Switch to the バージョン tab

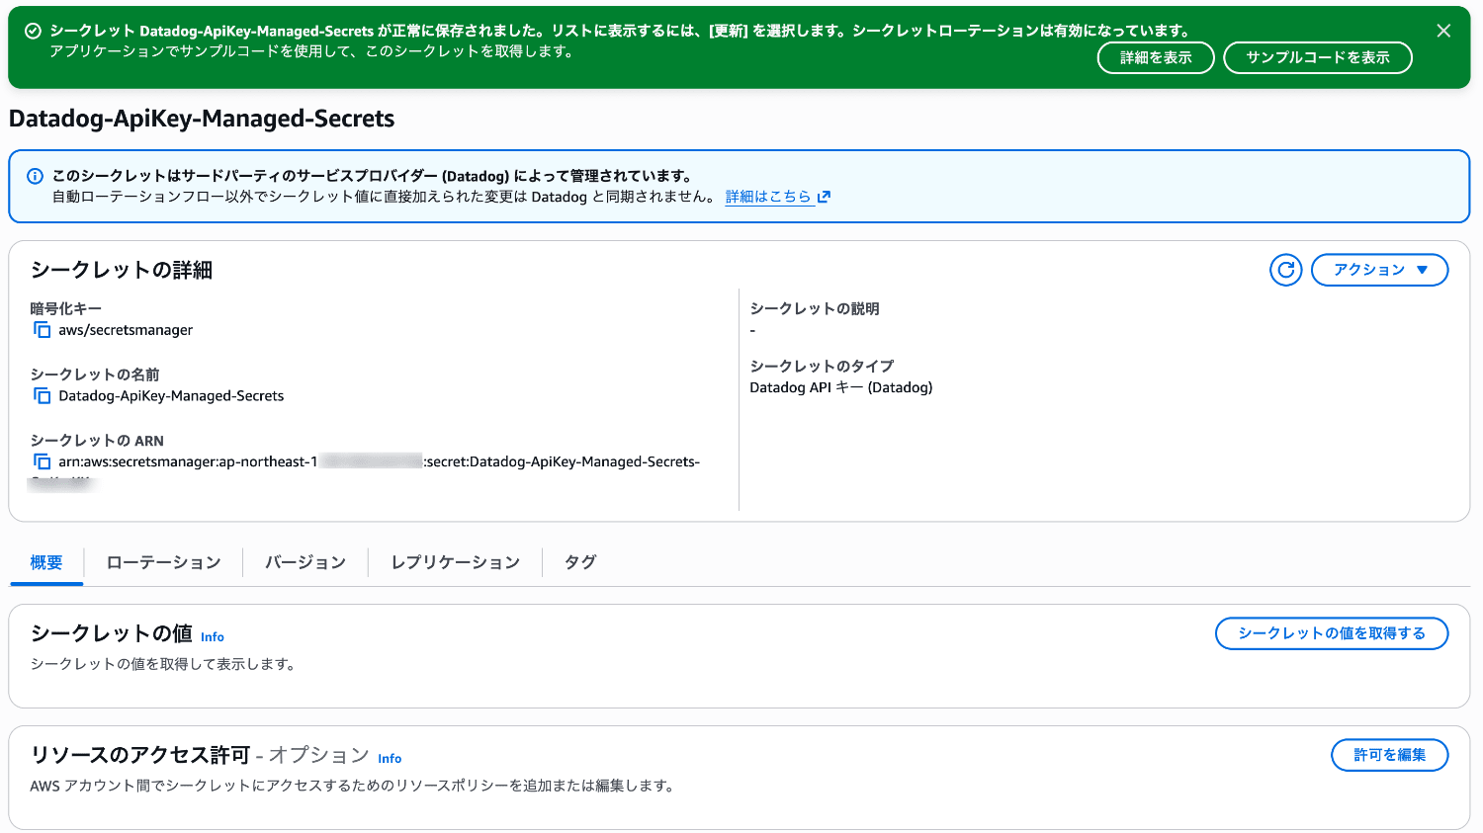[x=305, y=562]
